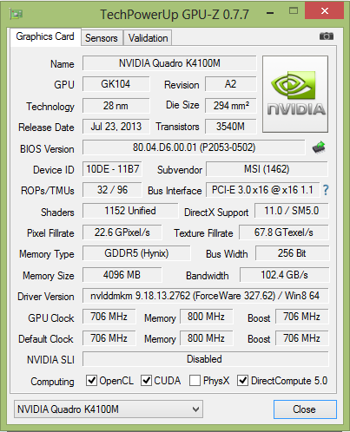Click the TechPowerUp GPU-Z 0.7.7 title text
Viewport: 350px width, 432px height.
point(175,14)
